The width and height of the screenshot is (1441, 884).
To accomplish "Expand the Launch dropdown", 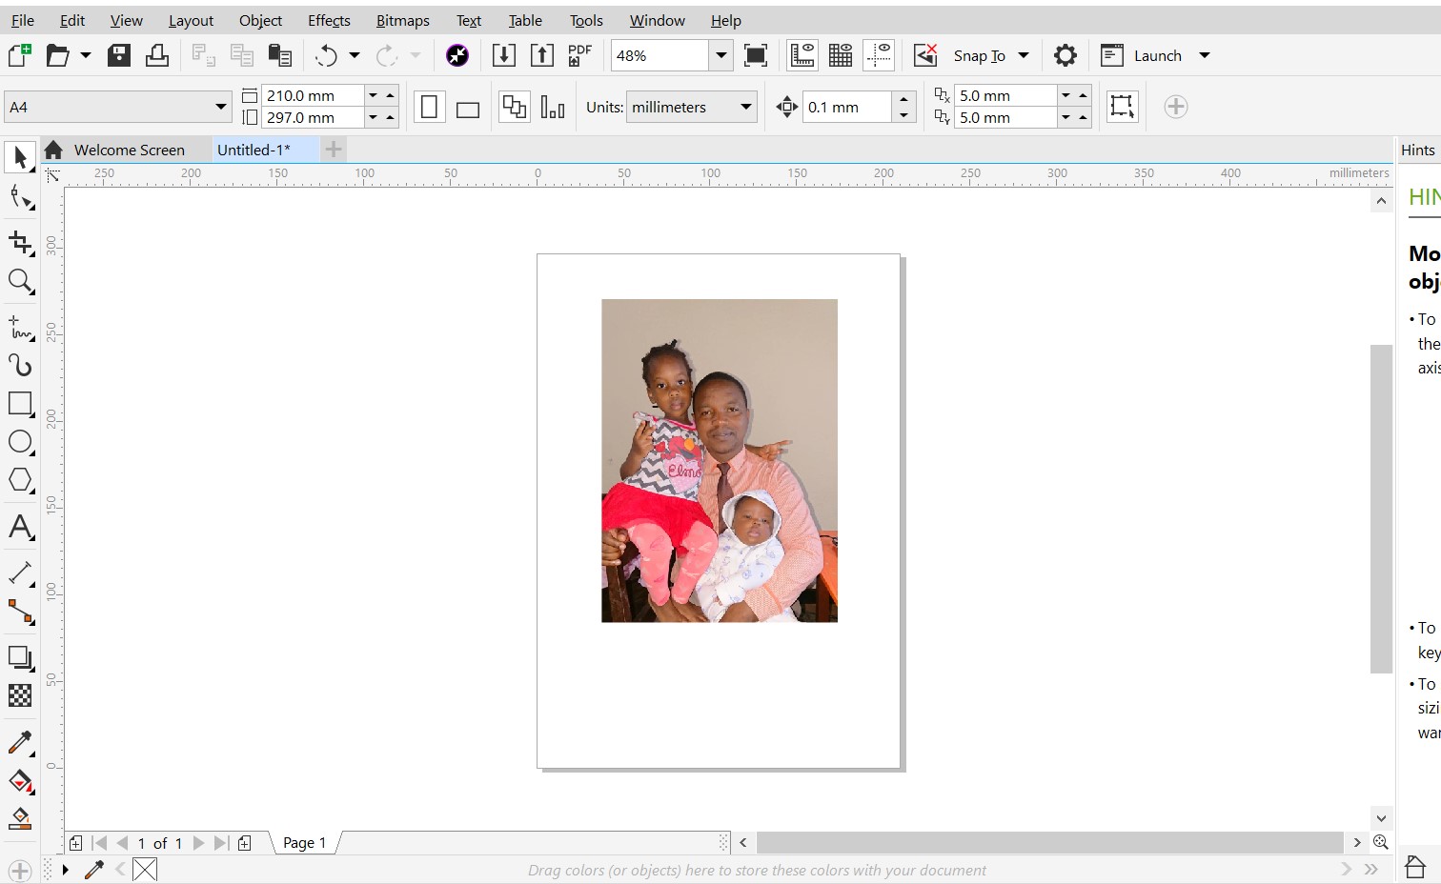I will (x=1205, y=55).
